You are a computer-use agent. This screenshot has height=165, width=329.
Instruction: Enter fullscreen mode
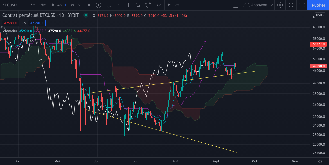click(291, 5)
